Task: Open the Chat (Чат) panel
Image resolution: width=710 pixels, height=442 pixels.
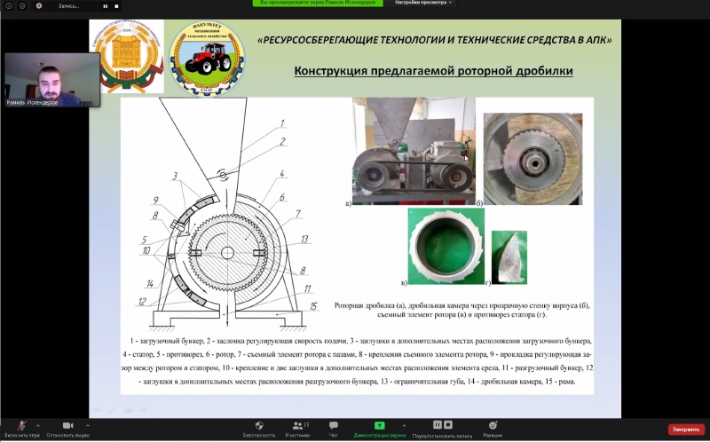Action: [x=334, y=429]
